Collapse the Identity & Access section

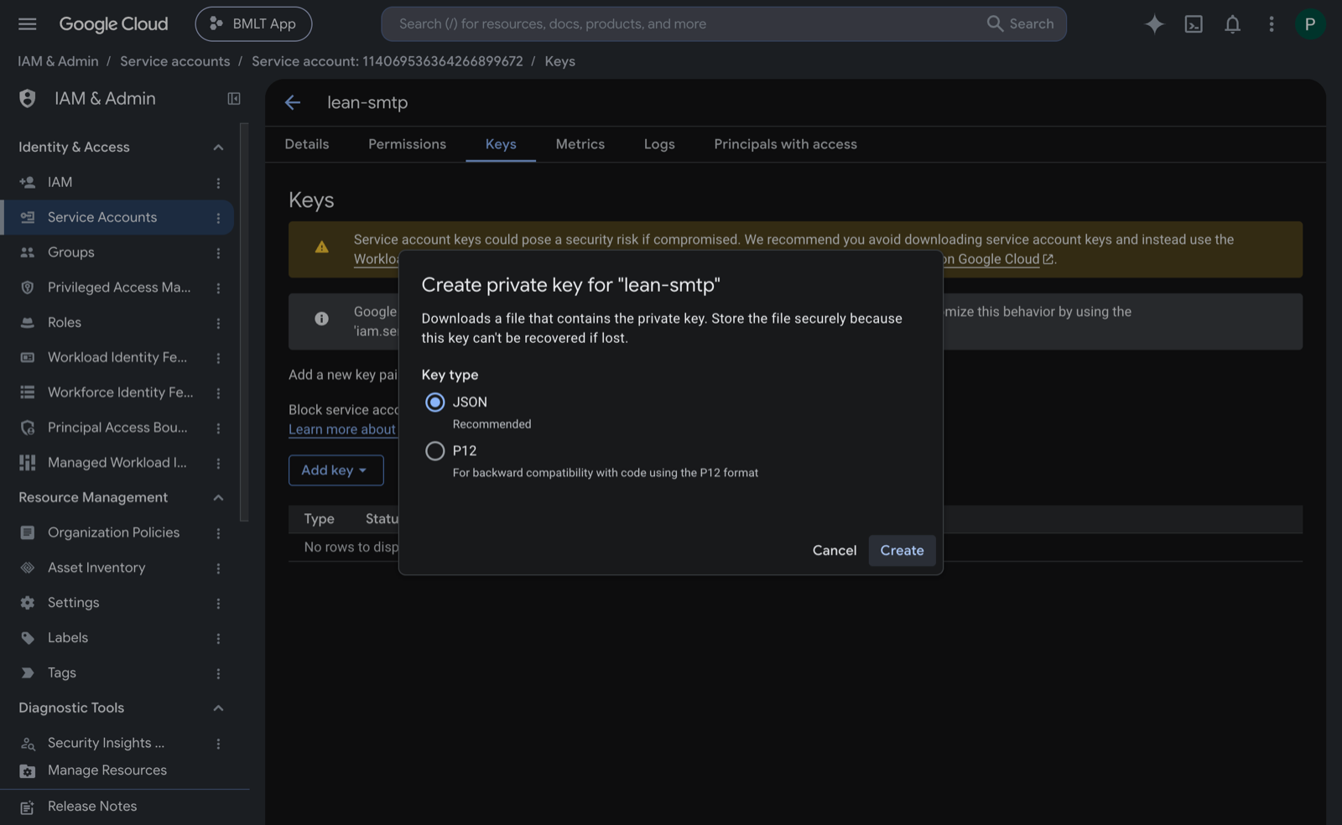[x=218, y=148]
